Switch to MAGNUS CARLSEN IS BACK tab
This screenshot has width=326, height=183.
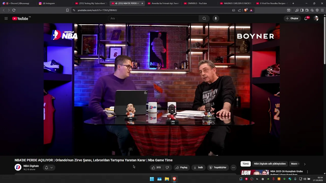coord(236,3)
